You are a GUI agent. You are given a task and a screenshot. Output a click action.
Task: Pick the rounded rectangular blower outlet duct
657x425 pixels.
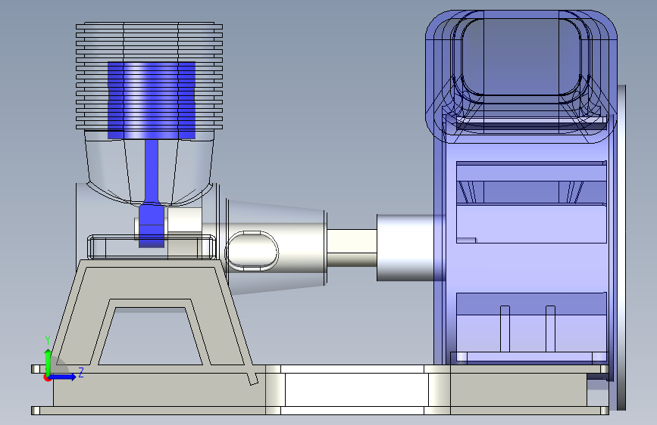[x=521, y=76]
